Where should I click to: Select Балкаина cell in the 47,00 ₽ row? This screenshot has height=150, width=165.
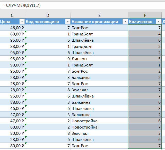pyautogui.click(x=99, y=115)
